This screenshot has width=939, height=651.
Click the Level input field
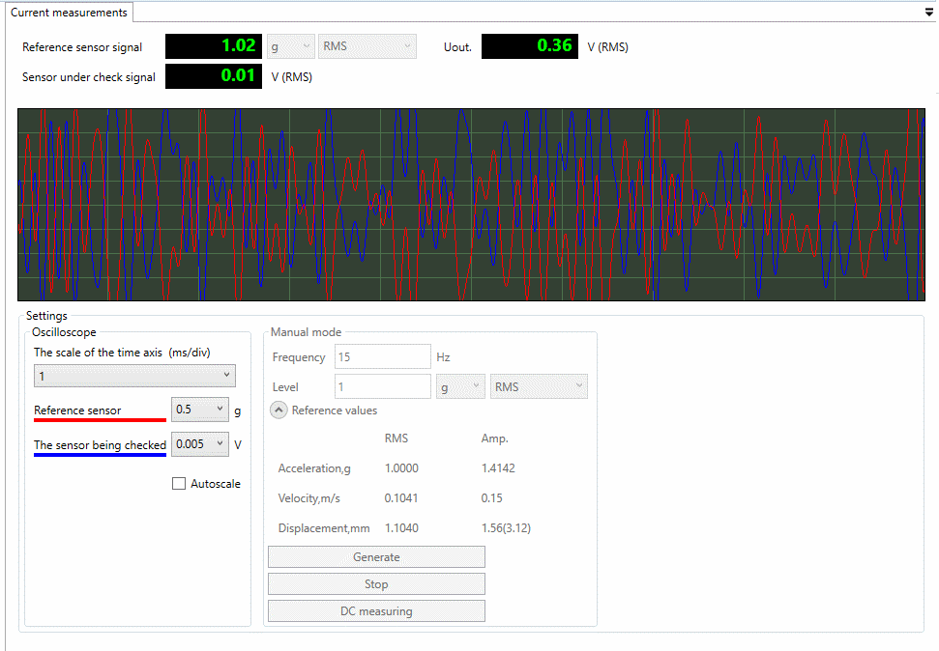click(382, 387)
